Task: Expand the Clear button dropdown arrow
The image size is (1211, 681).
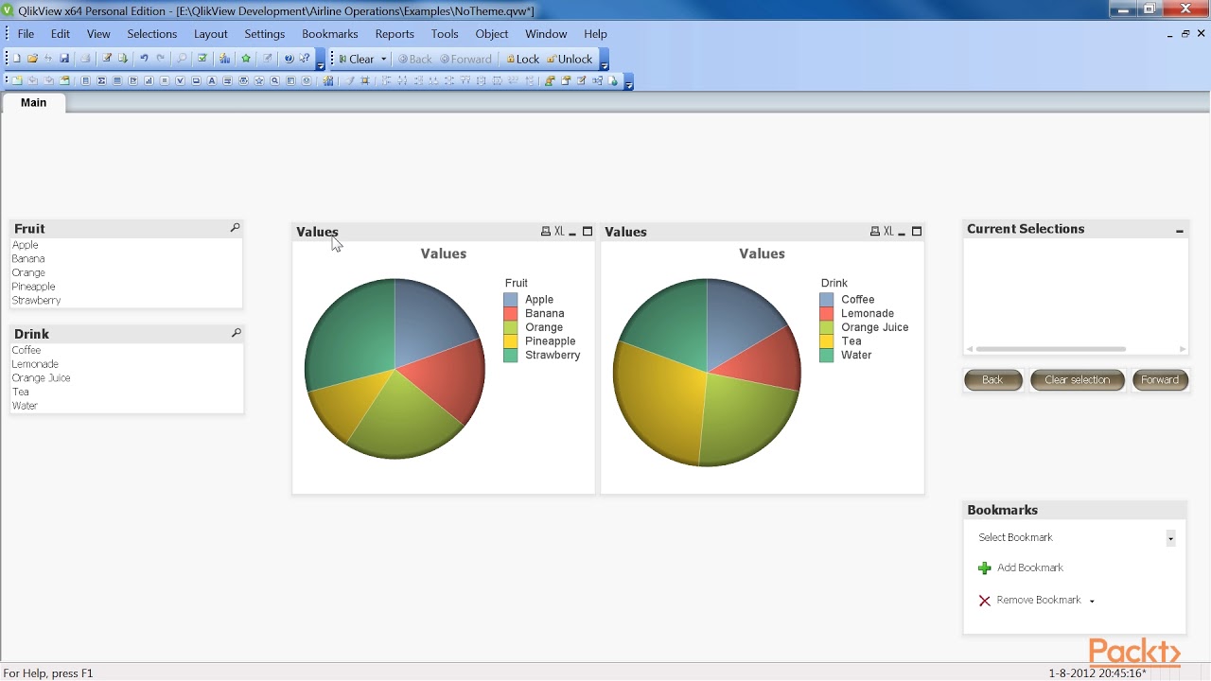Action: pyautogui.click(x=384, y=59)
